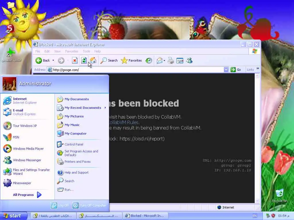
Task: Open the View menu
Action: pyautogui.click(x=57, y=51)
